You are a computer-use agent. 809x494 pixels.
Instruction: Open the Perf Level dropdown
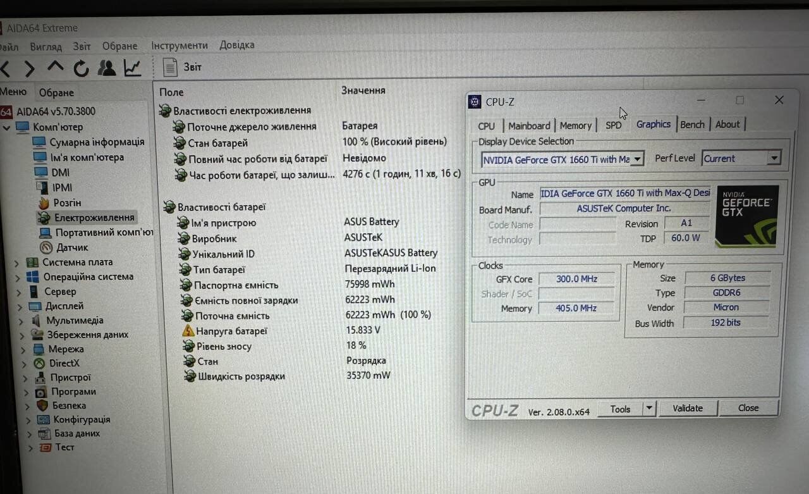point(774,159)
